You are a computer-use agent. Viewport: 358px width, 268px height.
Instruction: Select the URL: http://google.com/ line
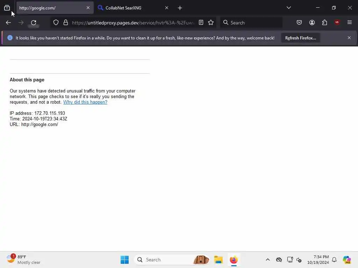[34, 125]
